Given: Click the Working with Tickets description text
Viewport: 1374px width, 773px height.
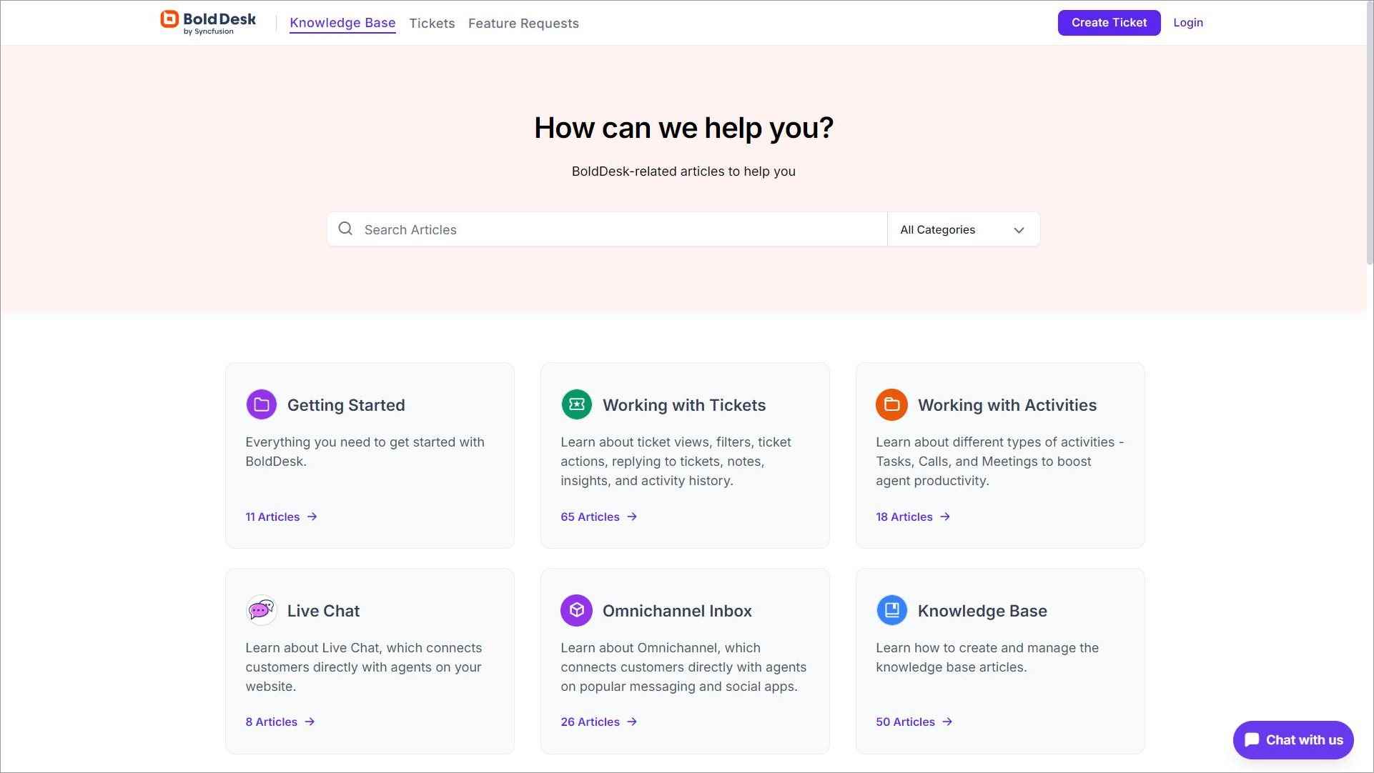Looking at the screenshot, I should tap(676, 462).
